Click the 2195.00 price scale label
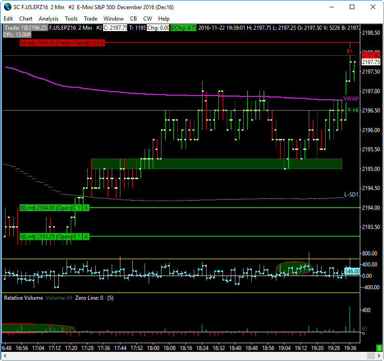The height and width of the screenshot is (361, 384). click(371, 169)
